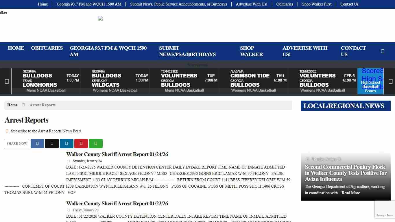Share the page on Facebook

37,143
